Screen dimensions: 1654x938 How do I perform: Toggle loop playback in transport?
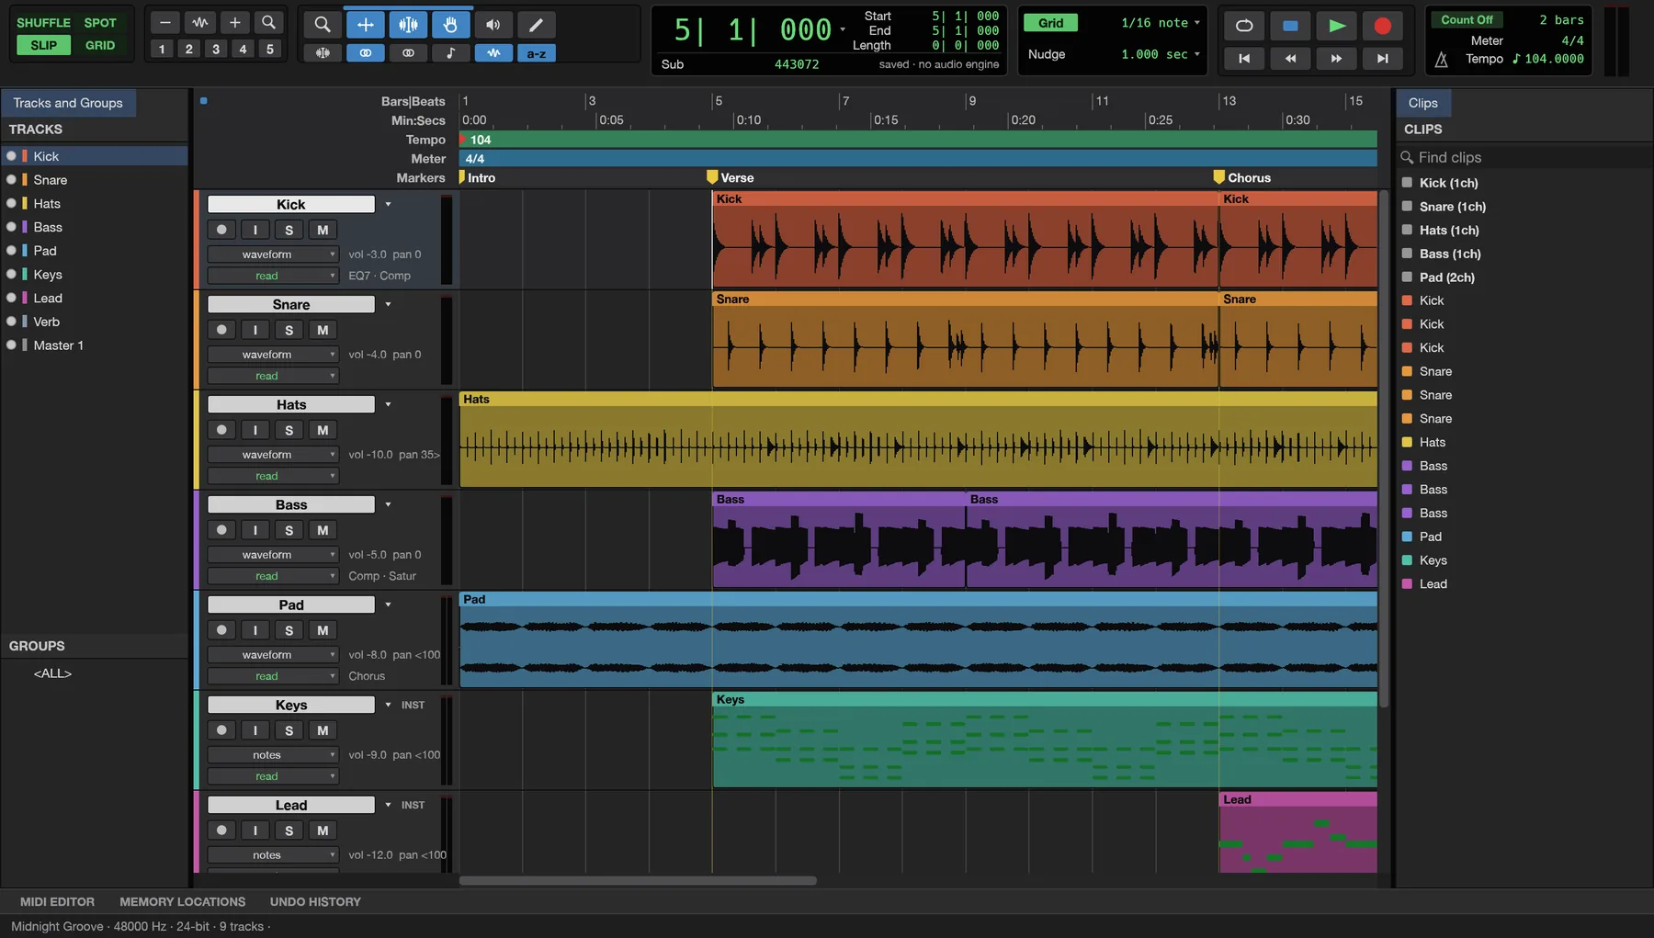(x=1244, y=26)
